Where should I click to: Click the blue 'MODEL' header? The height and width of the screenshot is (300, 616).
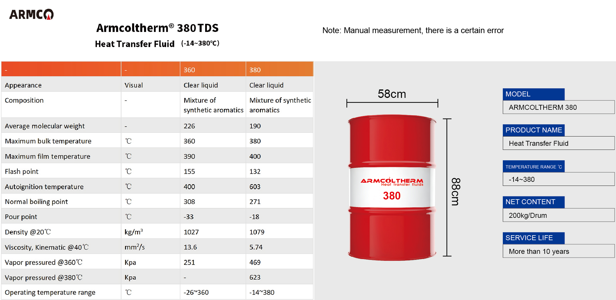pos(534,94)
